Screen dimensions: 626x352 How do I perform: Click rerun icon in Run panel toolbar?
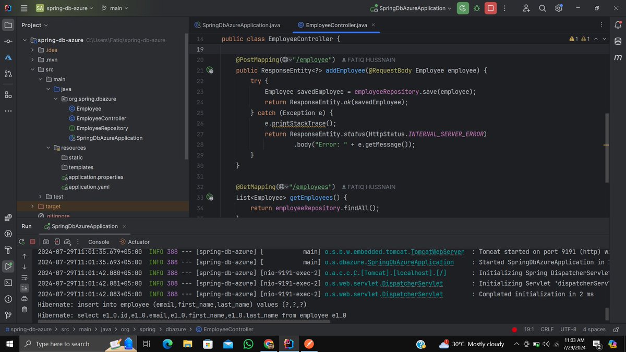[x=22, y=242]
